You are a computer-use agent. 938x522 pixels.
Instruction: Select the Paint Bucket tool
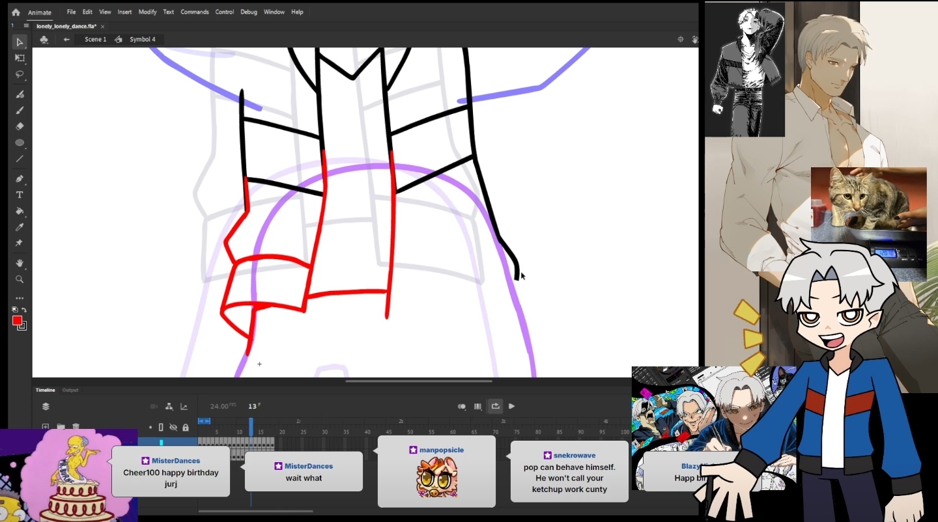point(20,211)
